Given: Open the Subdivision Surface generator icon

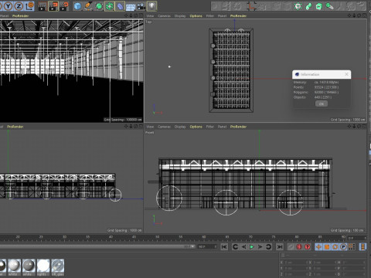Looking at the screenshot, I should pos(99,6).
